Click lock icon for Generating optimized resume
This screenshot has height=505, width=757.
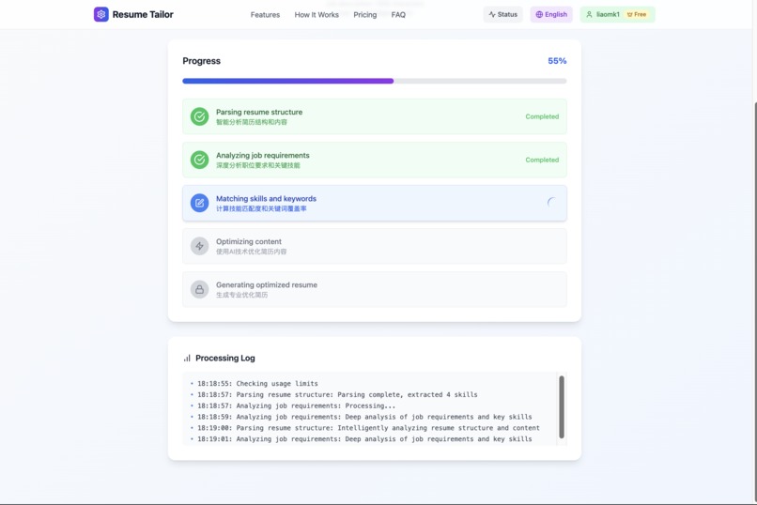199,289
